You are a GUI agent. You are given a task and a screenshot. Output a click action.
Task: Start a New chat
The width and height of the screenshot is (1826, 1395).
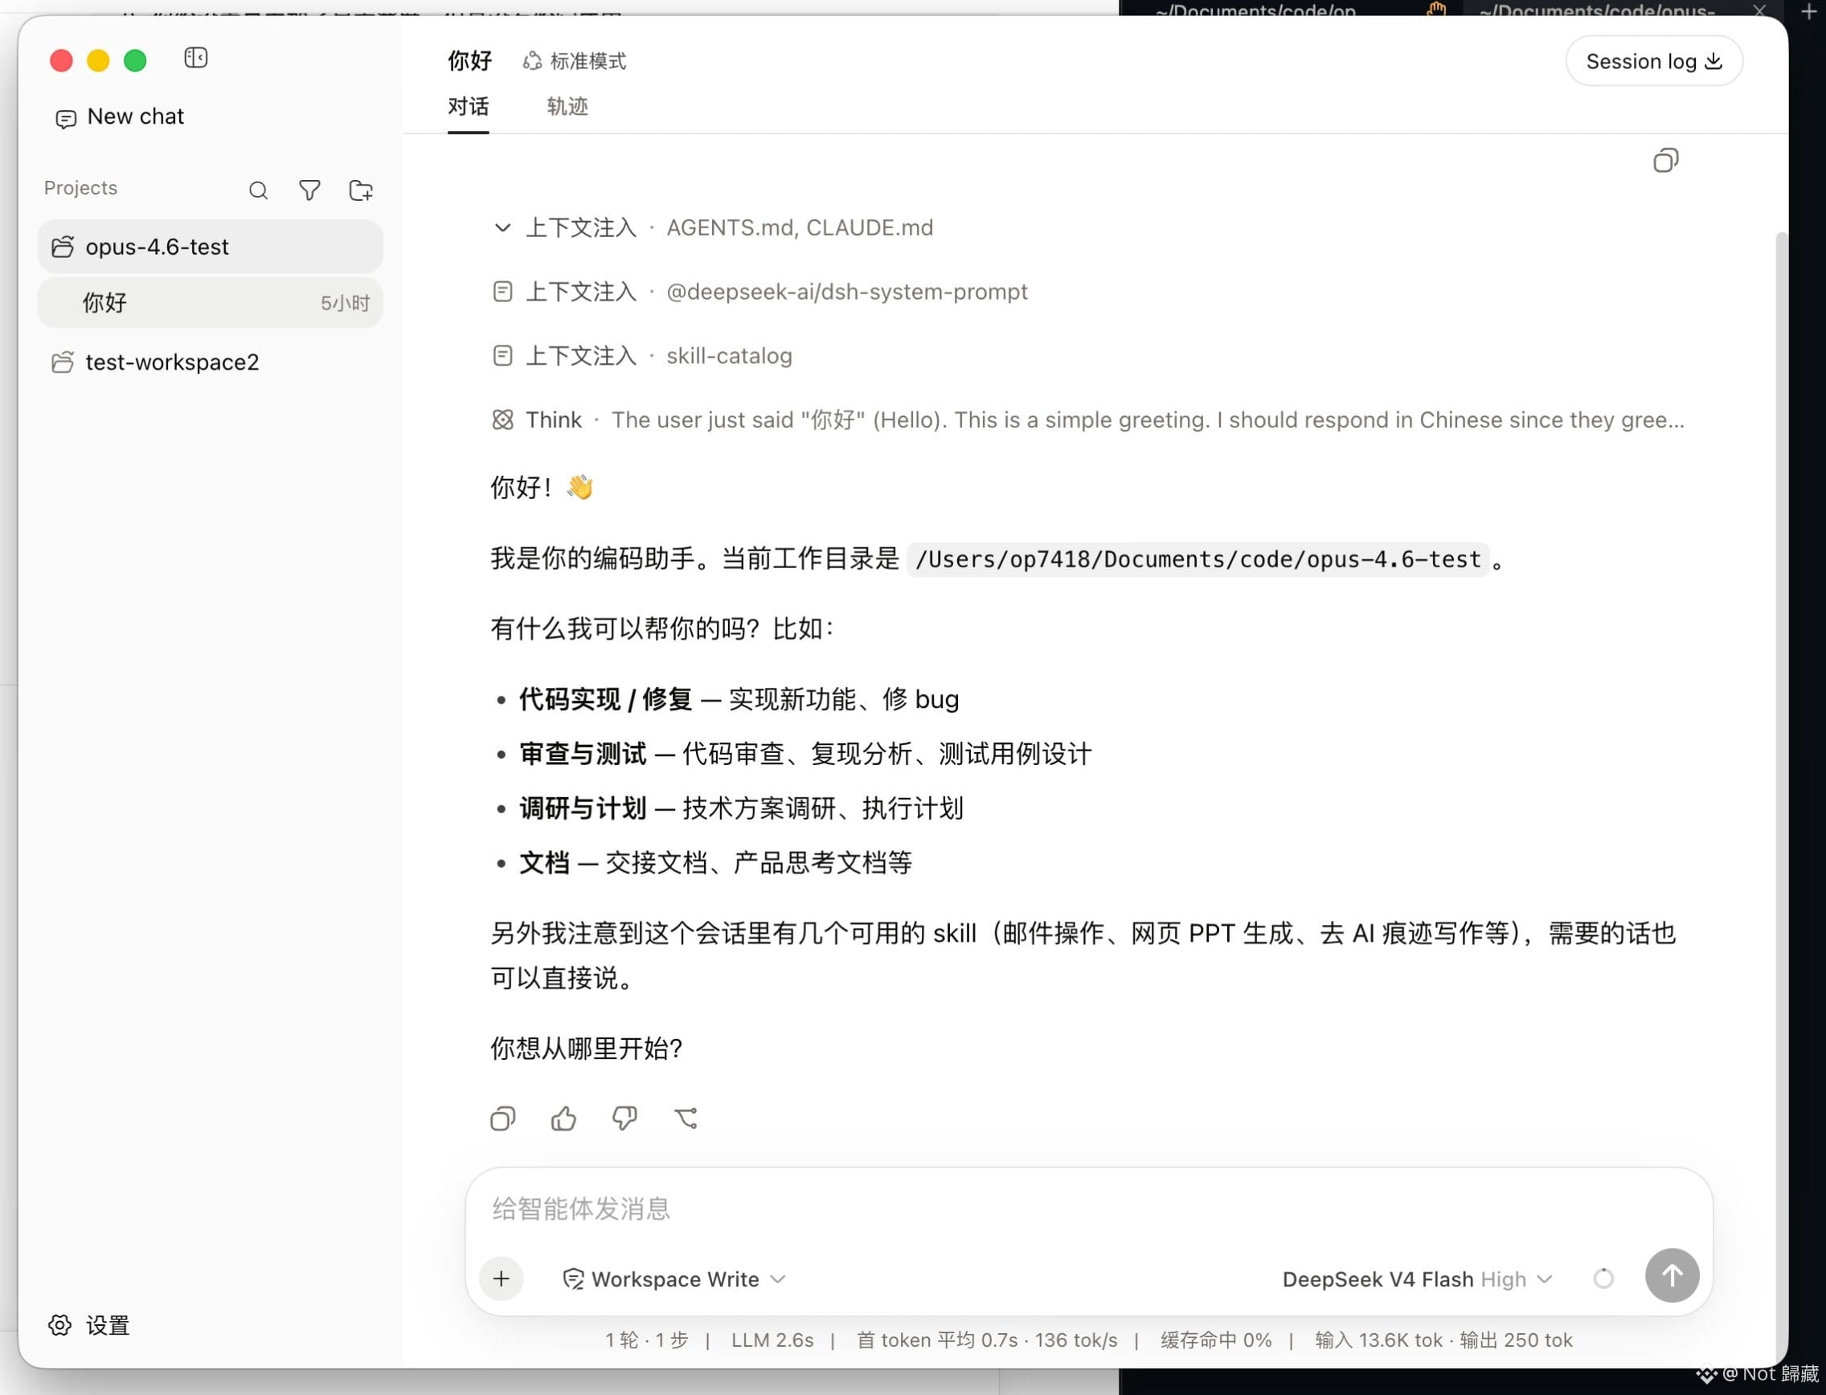(120, 117)
